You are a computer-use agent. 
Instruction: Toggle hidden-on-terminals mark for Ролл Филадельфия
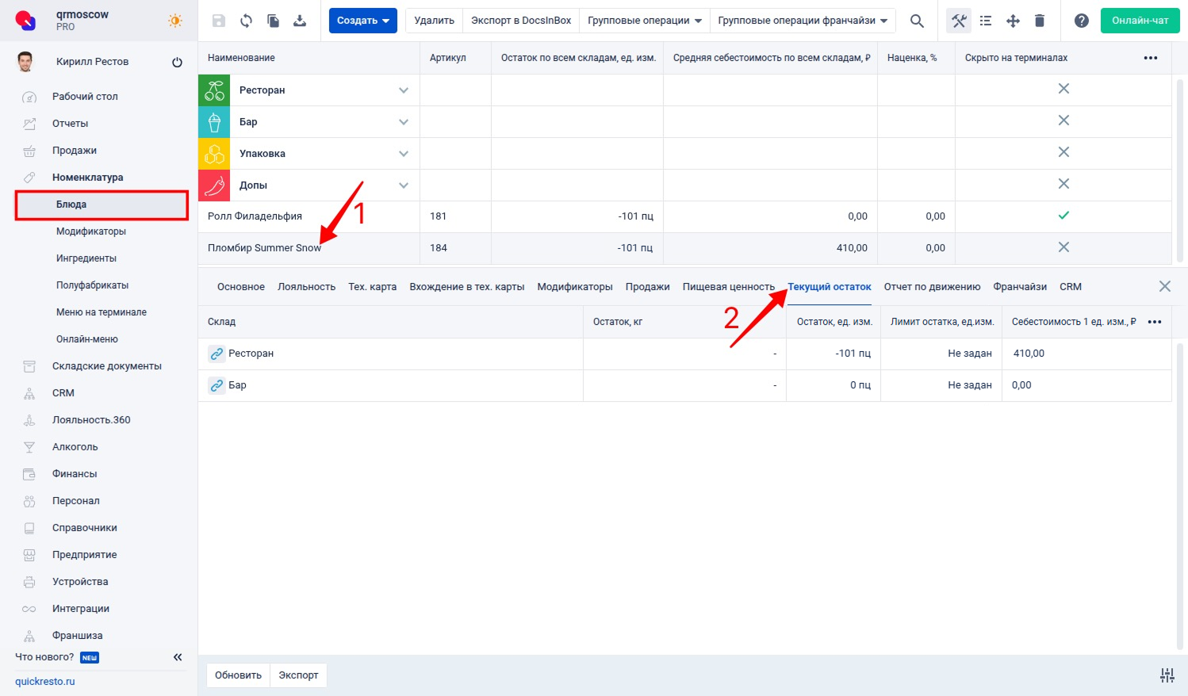pos(1063,216)
